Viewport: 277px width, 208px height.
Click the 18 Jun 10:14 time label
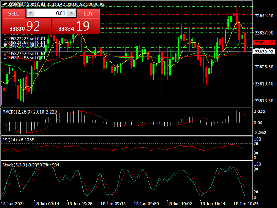point(213,204)
